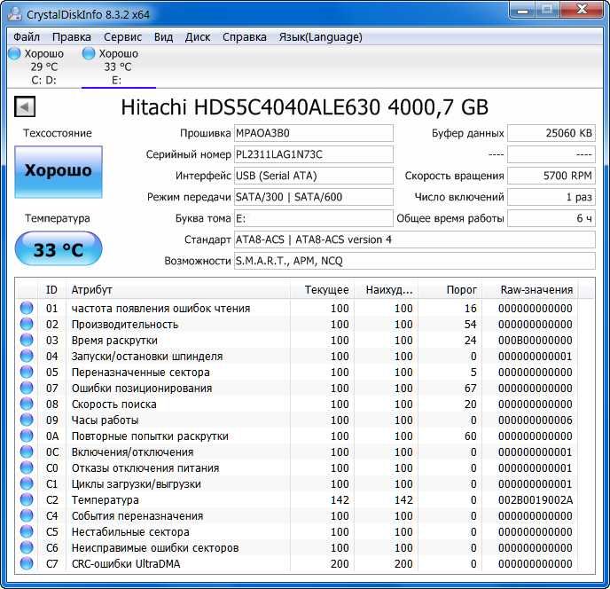The image size is (610, 589).
Task: Click the serial number field PL2311LAG1N73C
Action: [314, 154]
